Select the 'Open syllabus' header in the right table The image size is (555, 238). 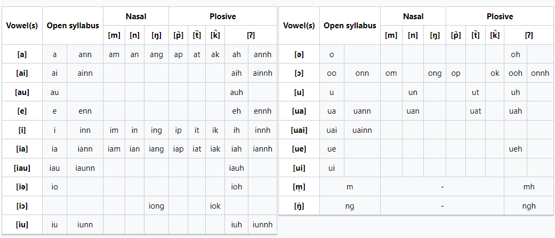pos(350,26)
